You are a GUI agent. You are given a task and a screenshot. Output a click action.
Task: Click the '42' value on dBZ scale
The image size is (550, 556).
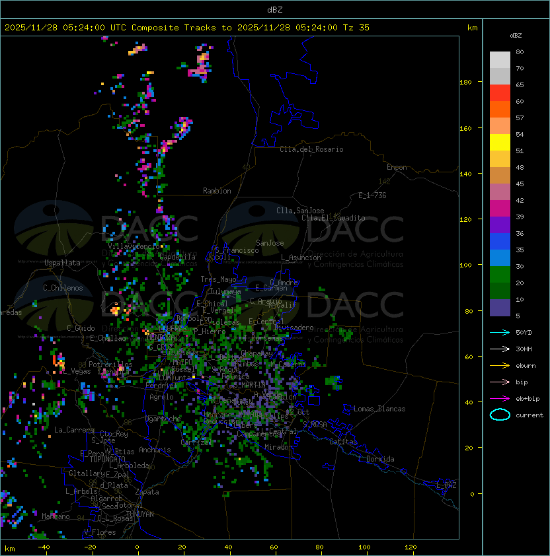[520, 200]
